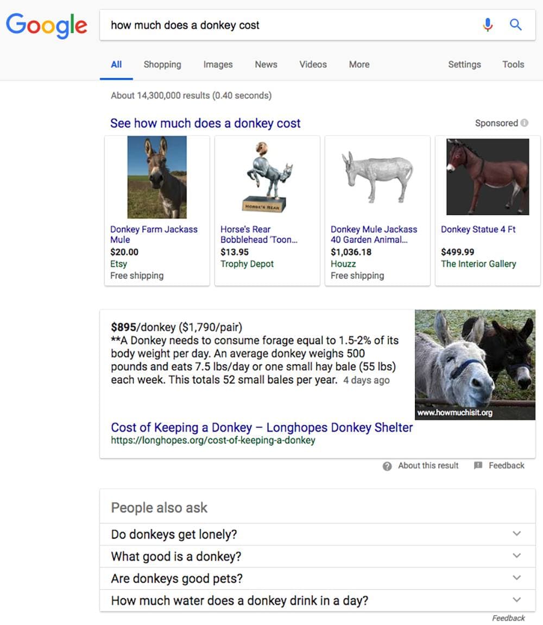Screen dimensions: 543x625
Task: Click the $13.95 price
Action: pyautogui.click(x=234, y=252)
